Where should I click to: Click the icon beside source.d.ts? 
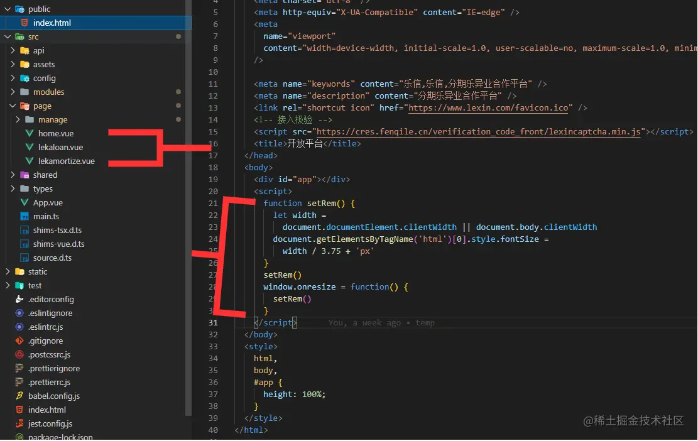(25, 258)
